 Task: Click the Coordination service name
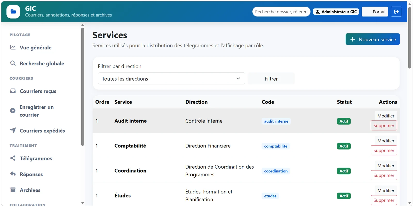[130, 171]
